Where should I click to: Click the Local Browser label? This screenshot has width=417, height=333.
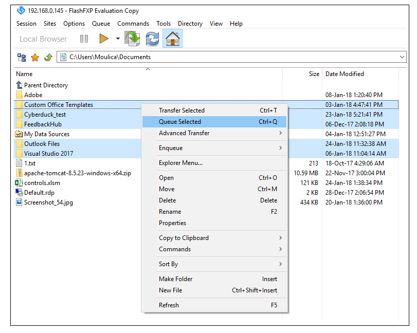pyautogui.click(x=43, y=39)
